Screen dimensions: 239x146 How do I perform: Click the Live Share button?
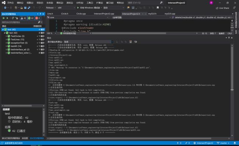click(x=222, y=8)
